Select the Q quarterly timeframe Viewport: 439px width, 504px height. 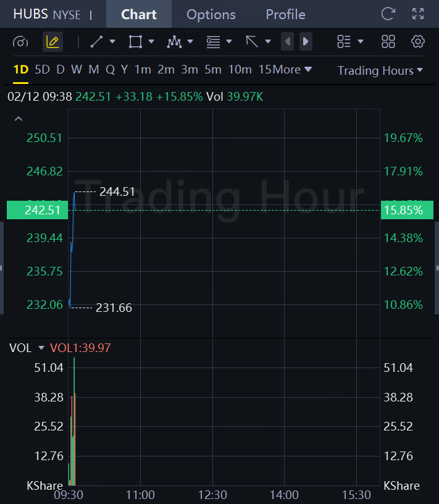coord(111,69)
